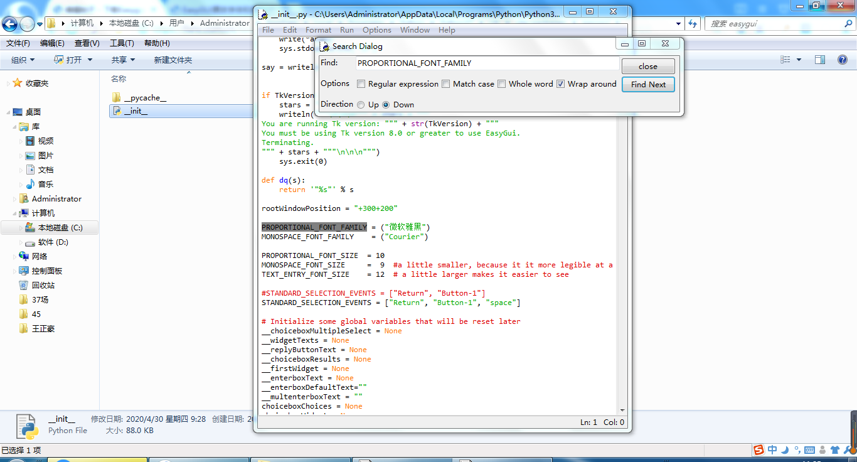Click the back arrow in Explorer
The width and height of the screenshot is (857, 462).
click(10, 24)
